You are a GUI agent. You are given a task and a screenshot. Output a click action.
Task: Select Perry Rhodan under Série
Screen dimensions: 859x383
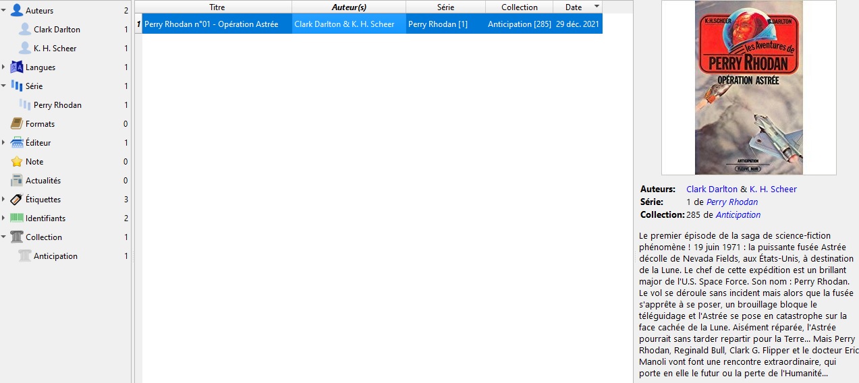pos(57,105)
